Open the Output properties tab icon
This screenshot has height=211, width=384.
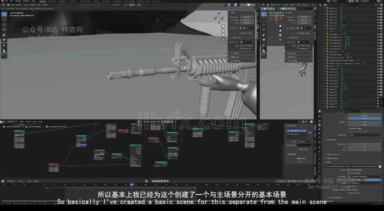pos(319,125)
